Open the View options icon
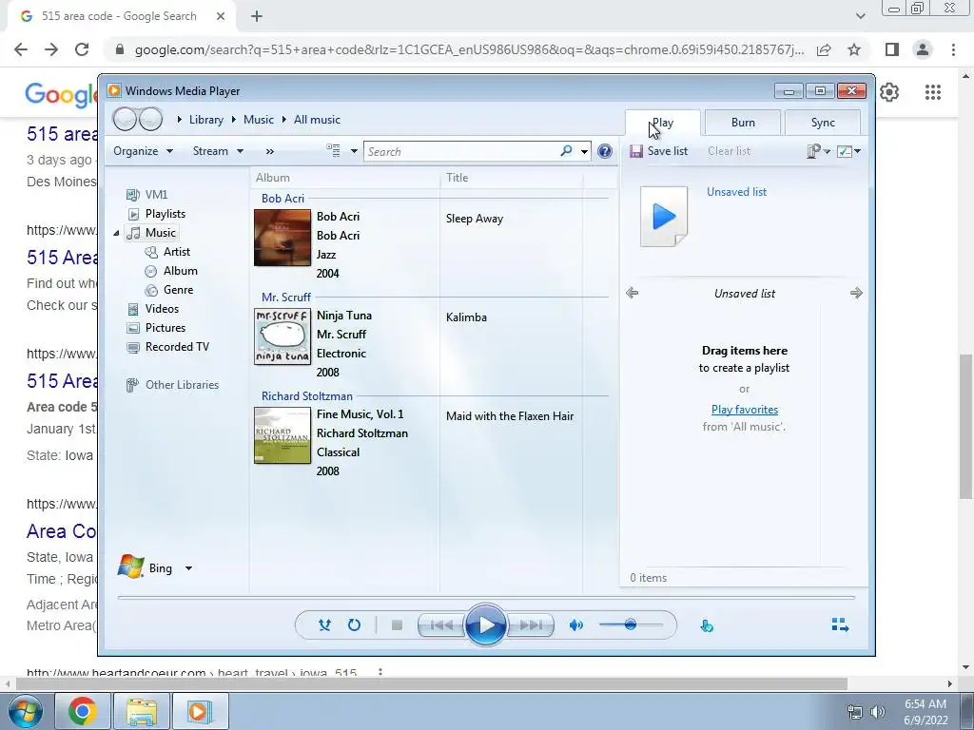 pos(334,151)
